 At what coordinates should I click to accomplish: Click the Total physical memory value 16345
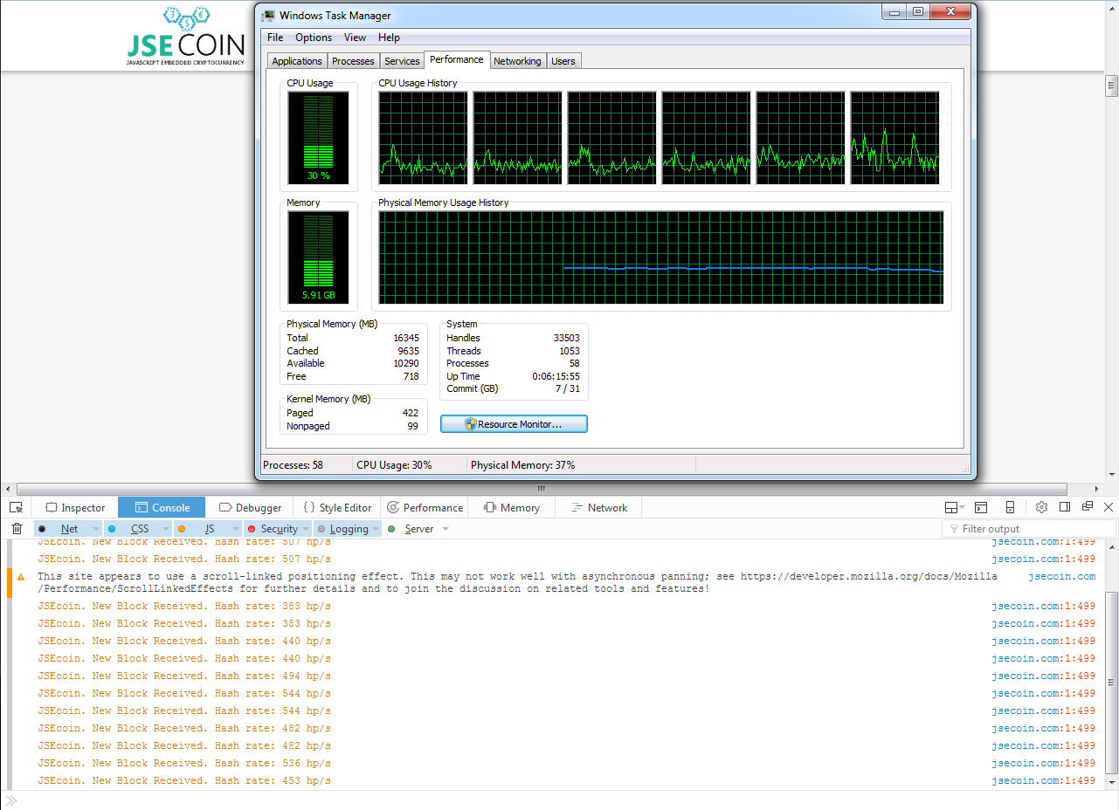(405, 338)
